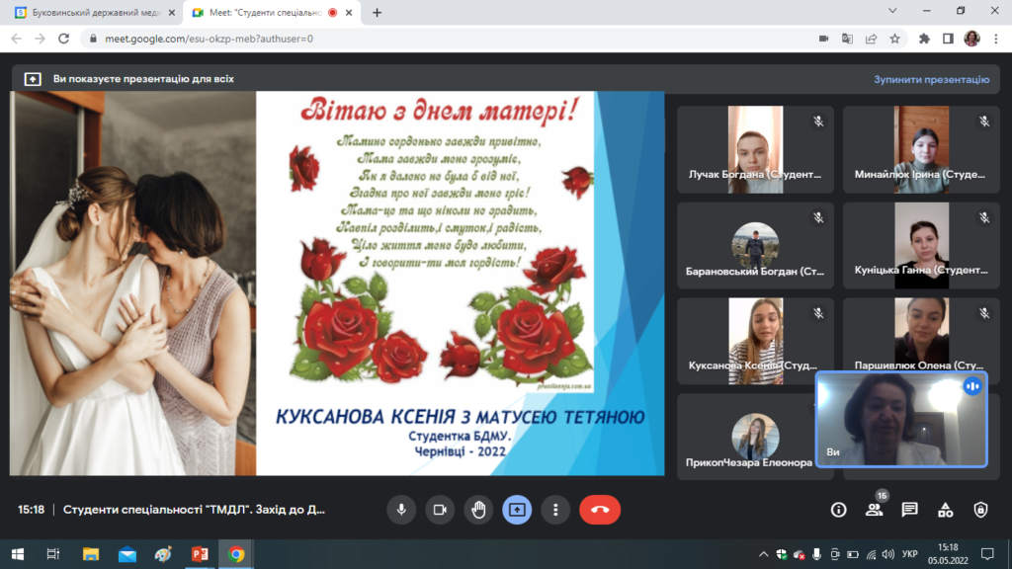
Task: Click the Зупинити презентацію link
Action: (931, 79)
